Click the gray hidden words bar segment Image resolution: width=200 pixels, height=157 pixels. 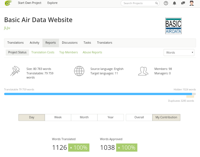(194, 94)
